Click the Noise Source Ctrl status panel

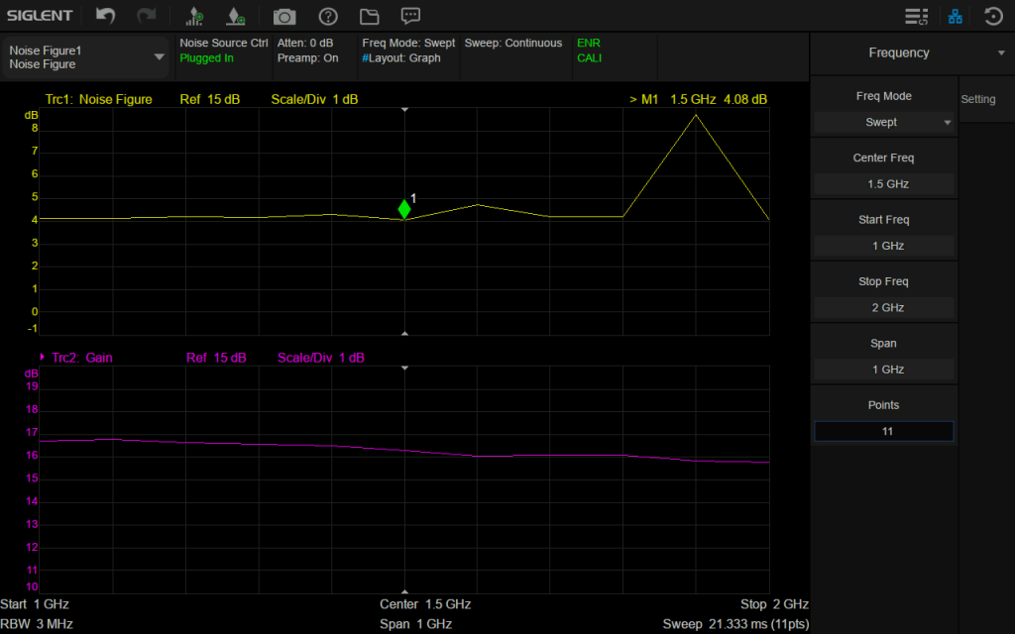coord(223,51)
